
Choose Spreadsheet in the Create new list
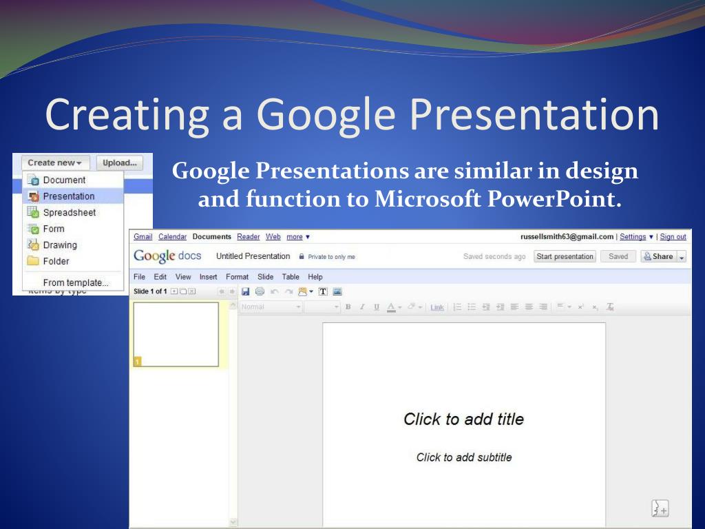coord(69,213)
